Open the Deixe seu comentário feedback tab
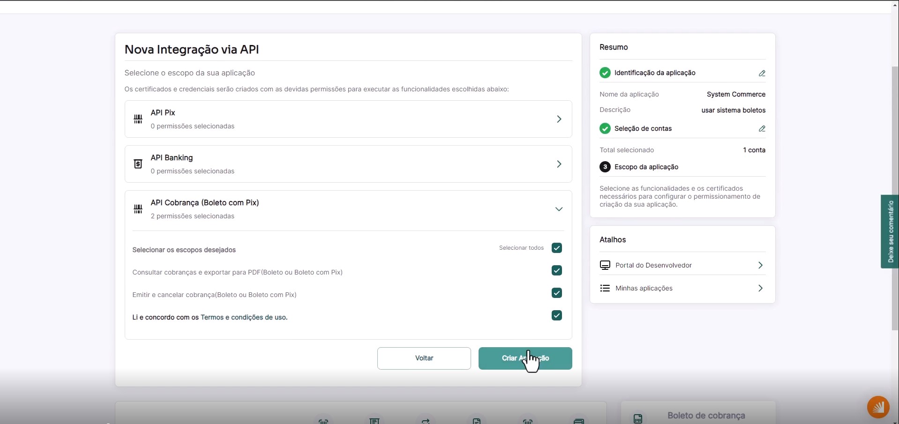Viewport: 899px width, 424px height. click(x=890, y=231)
